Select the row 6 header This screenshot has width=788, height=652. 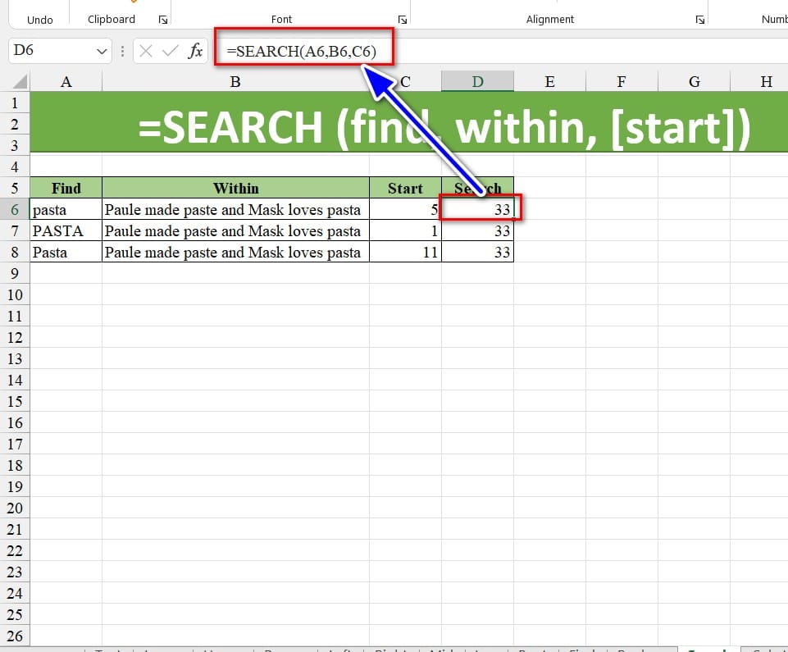coord(15,209)
